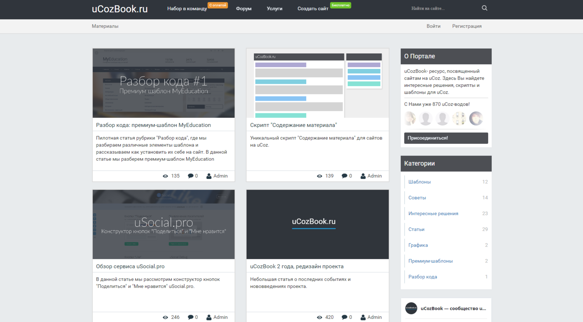Click count 23 beside Интересные решения

click(x=485, y=213)
